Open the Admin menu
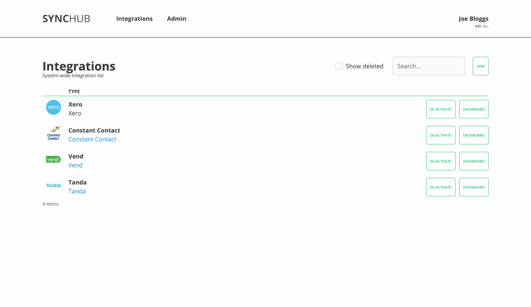This screenshot has height=307, width=531. tap(177, 19)
